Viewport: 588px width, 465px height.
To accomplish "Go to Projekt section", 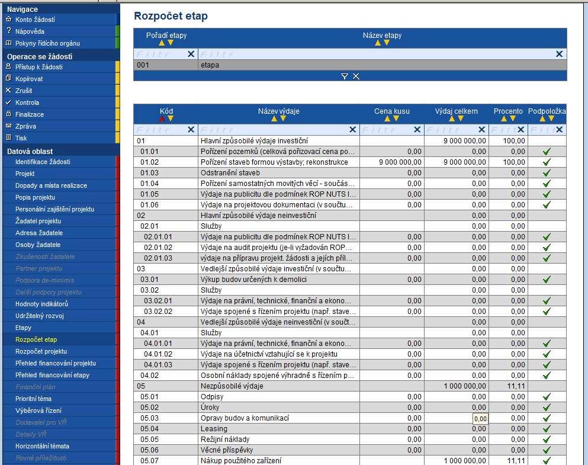I will click(x=25, y=174).
